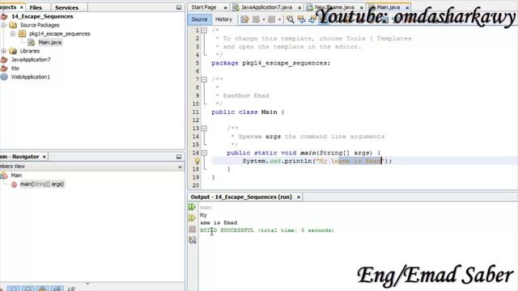Select Main.java in the project tree
This screenshot has width=518, height=291.
pyautogui.click(x=49, y=42)
